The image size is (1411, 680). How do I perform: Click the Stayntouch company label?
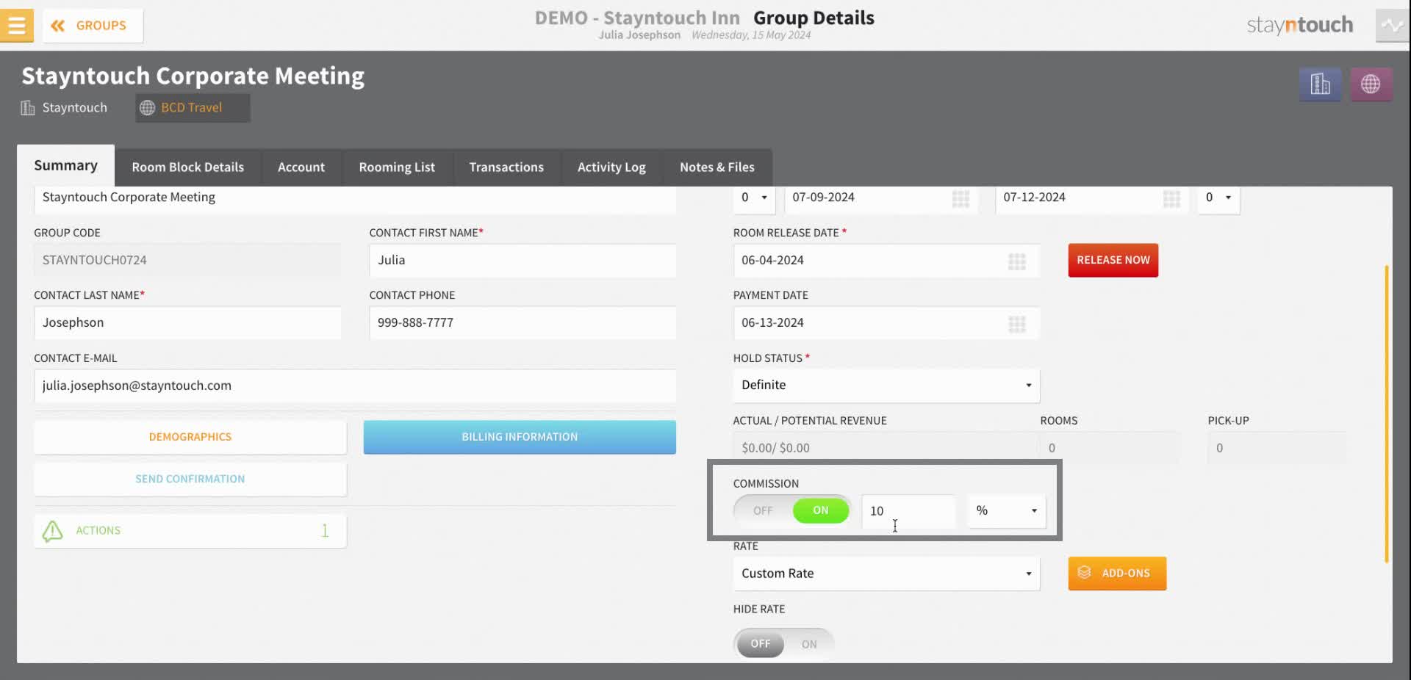(74, 108)
